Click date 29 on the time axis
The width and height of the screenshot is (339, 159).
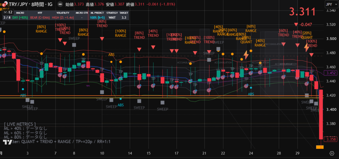point(297,153)
